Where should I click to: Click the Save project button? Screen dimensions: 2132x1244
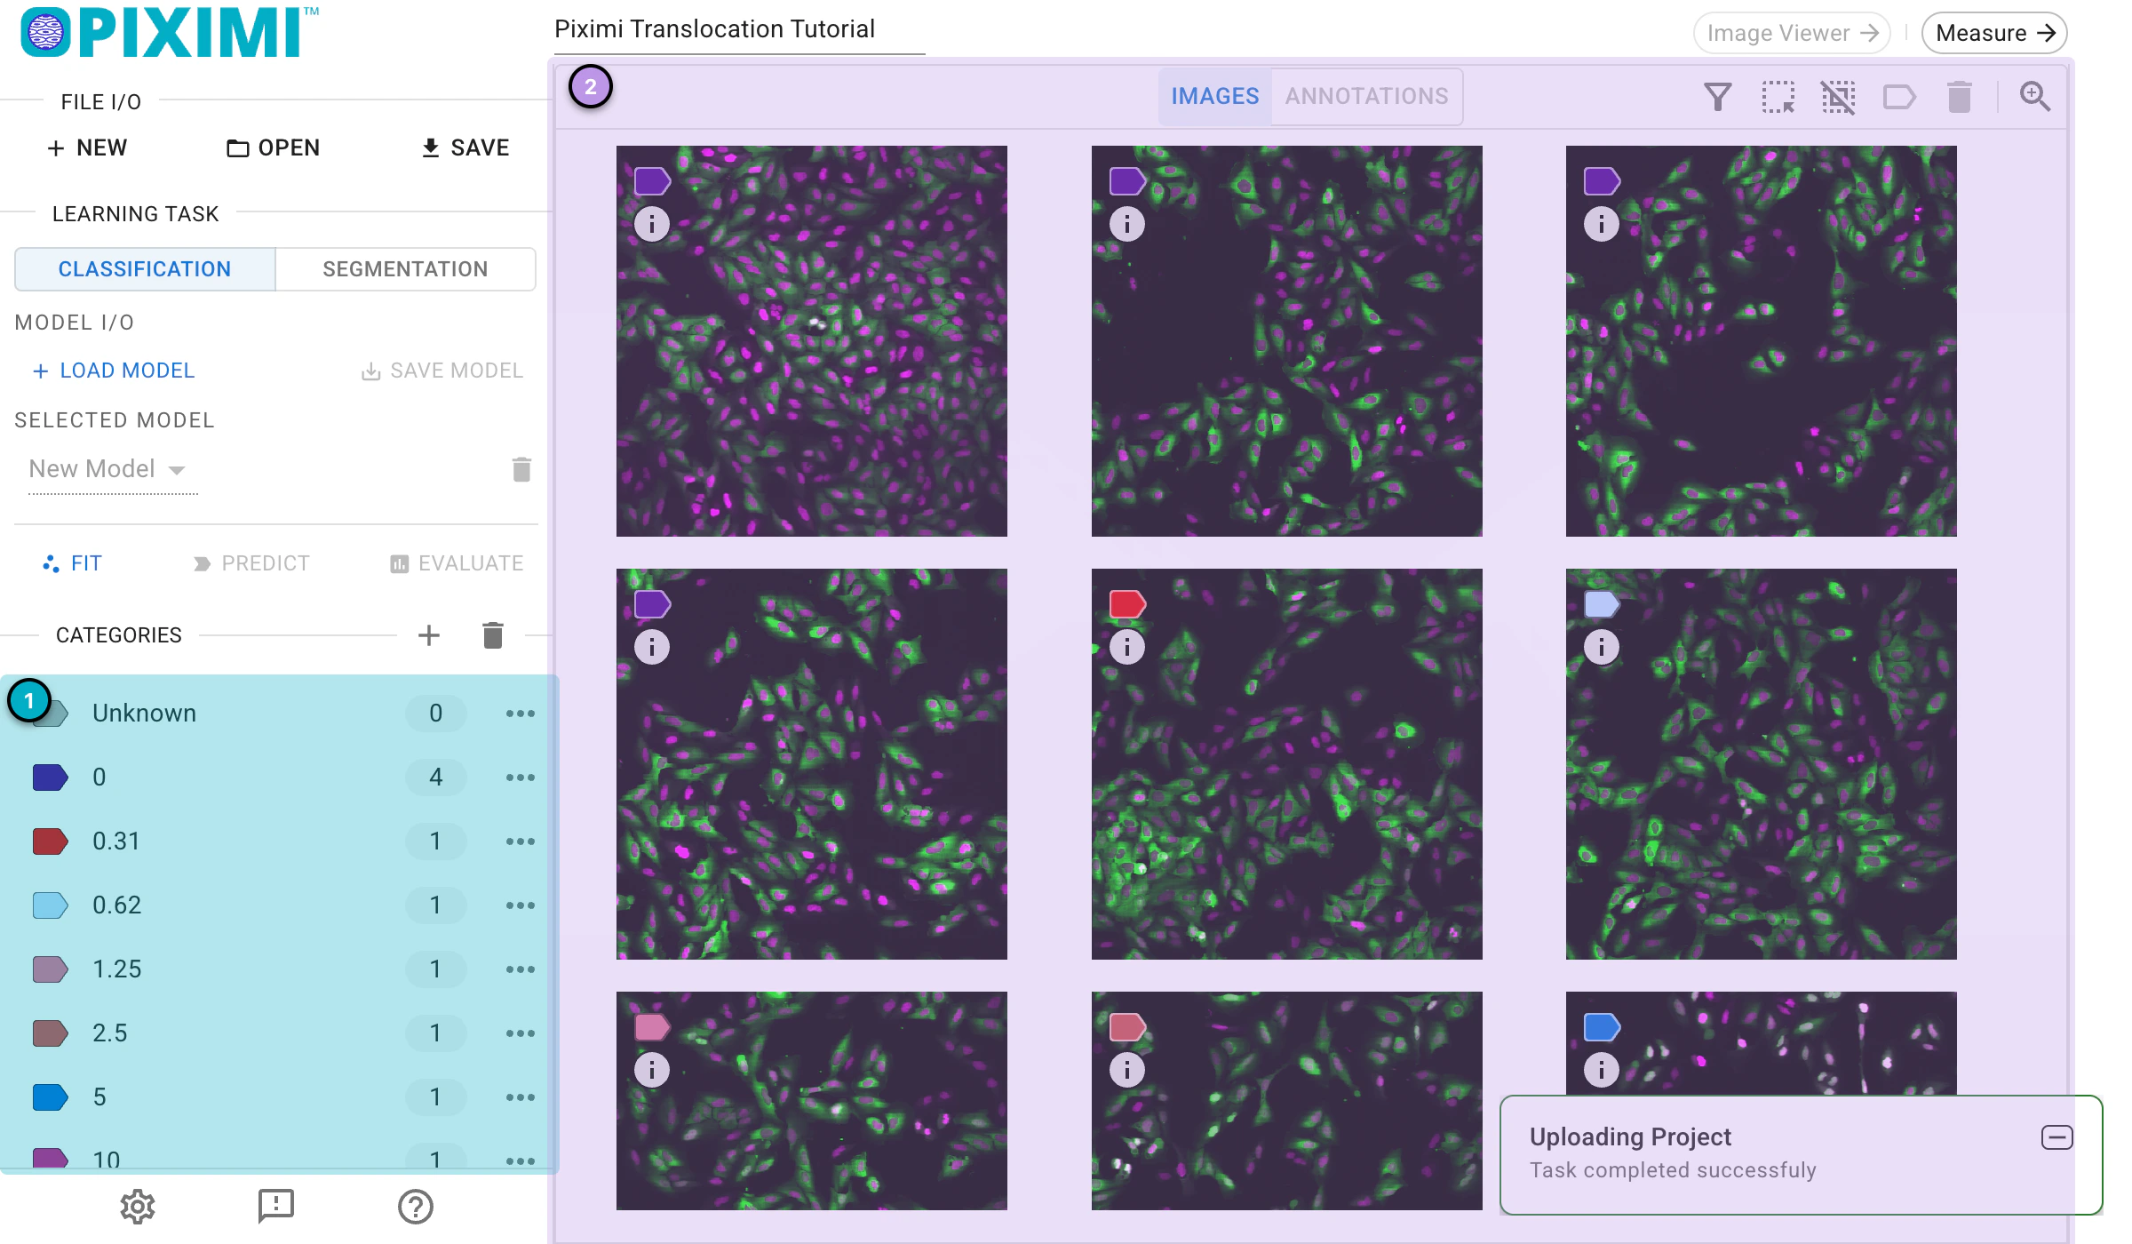[465, 148]
